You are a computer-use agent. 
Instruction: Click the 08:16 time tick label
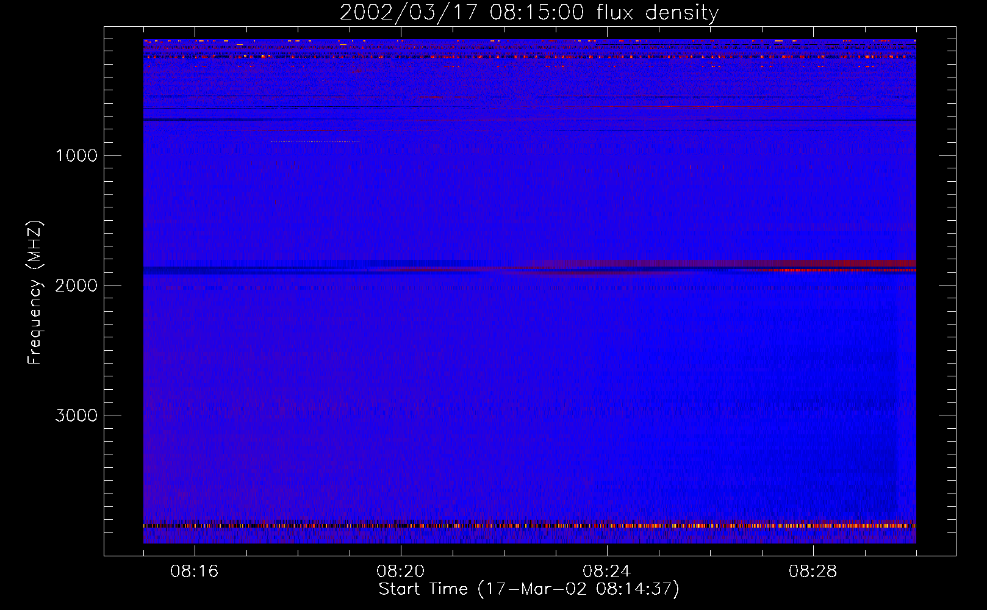pos(195,572)
